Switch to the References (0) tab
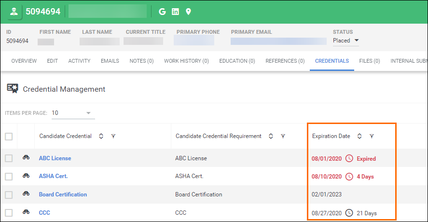Image resolution: width=428 pixels, height=222 pixels. (285, 61)
